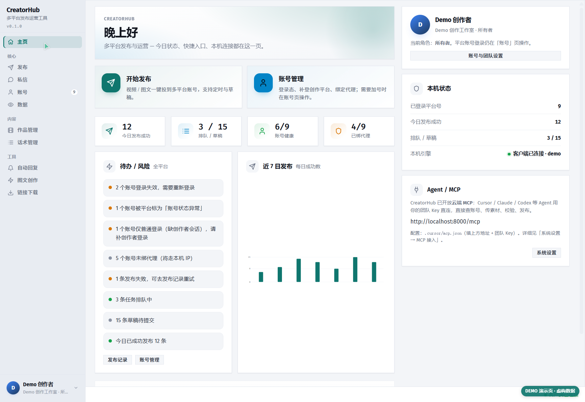Click the eye icon beside 数据
Screen dimensions: 585x402
11,105
